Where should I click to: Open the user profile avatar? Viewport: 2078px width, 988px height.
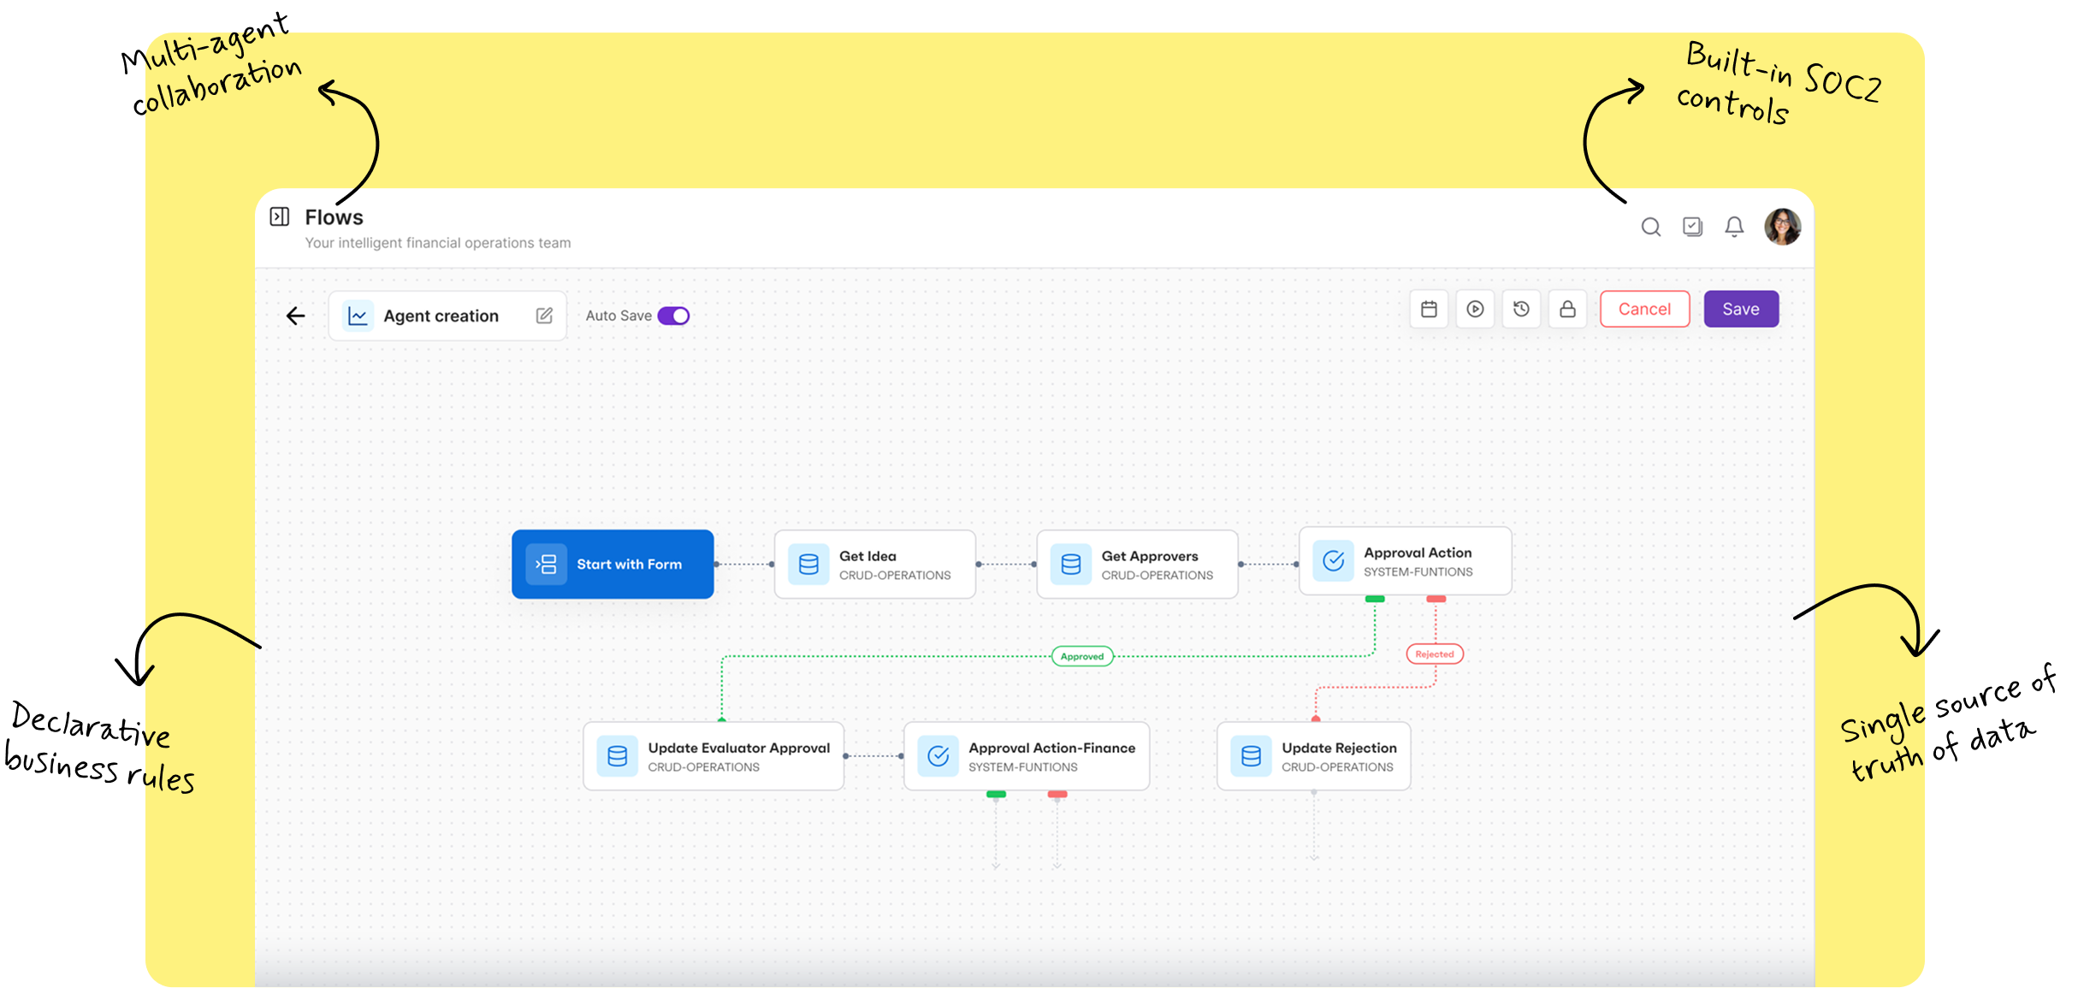pyautogui.click(x=1782, y=227)
